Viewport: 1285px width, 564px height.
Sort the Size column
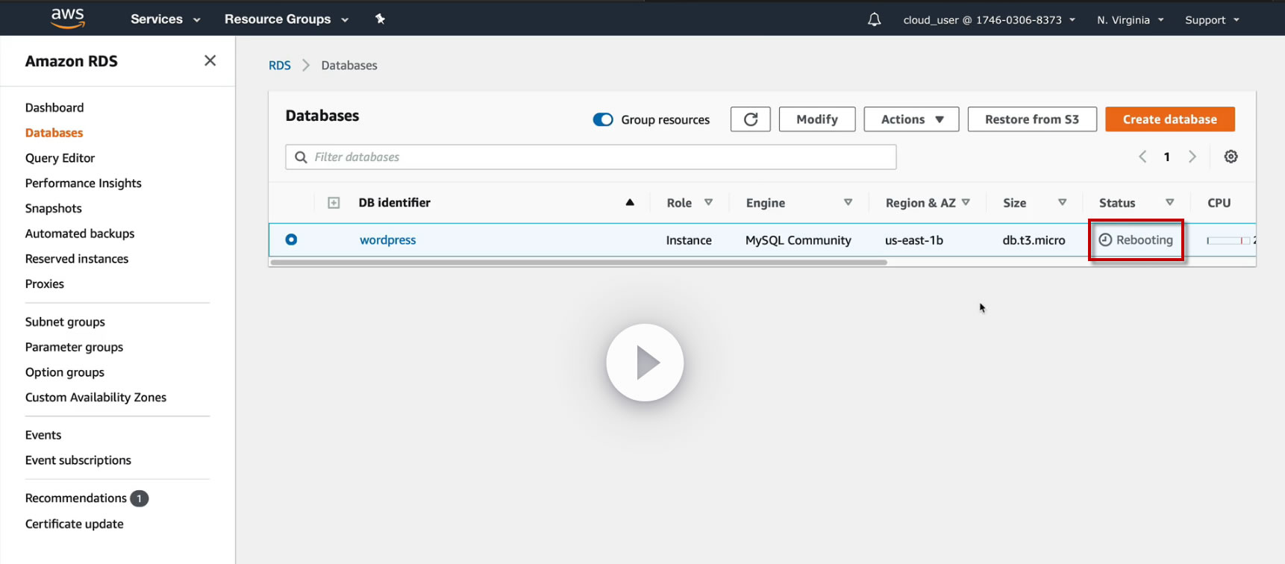(x=1062, y=202)
